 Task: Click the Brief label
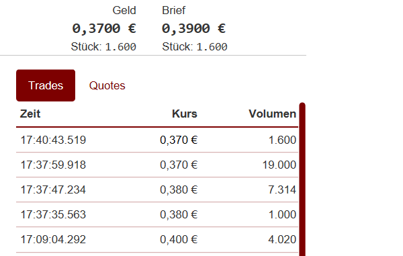coord(174,10)
